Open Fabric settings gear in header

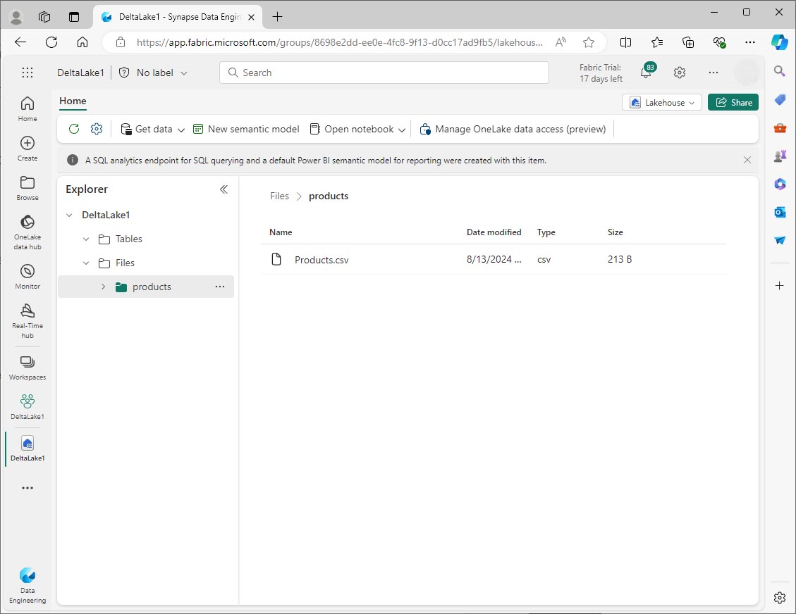point(679,73)
